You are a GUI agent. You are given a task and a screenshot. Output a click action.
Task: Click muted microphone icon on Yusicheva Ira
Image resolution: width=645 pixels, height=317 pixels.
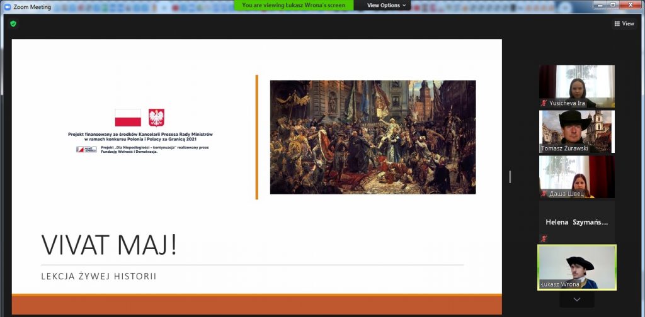pos(544,103)
